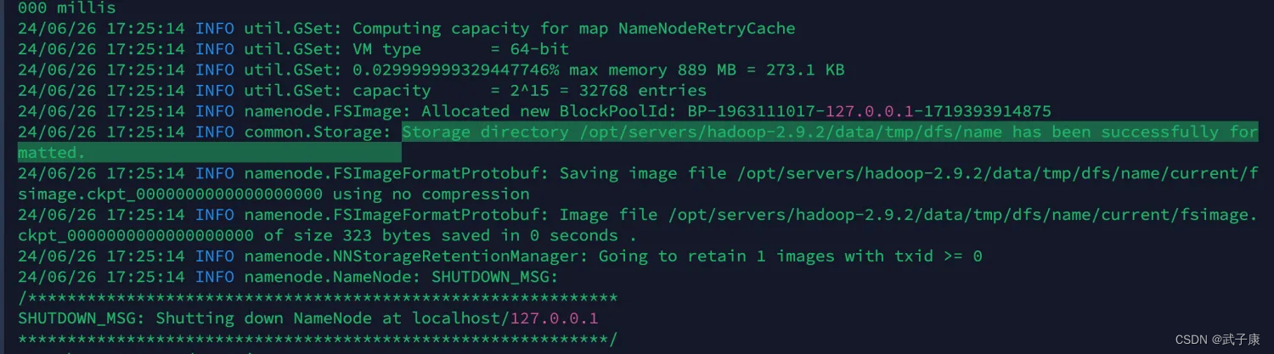Click the blue INFO label on common.Storage line
Image resolution: width=1274 pixels, height=354 pixels.
(215, 132)
